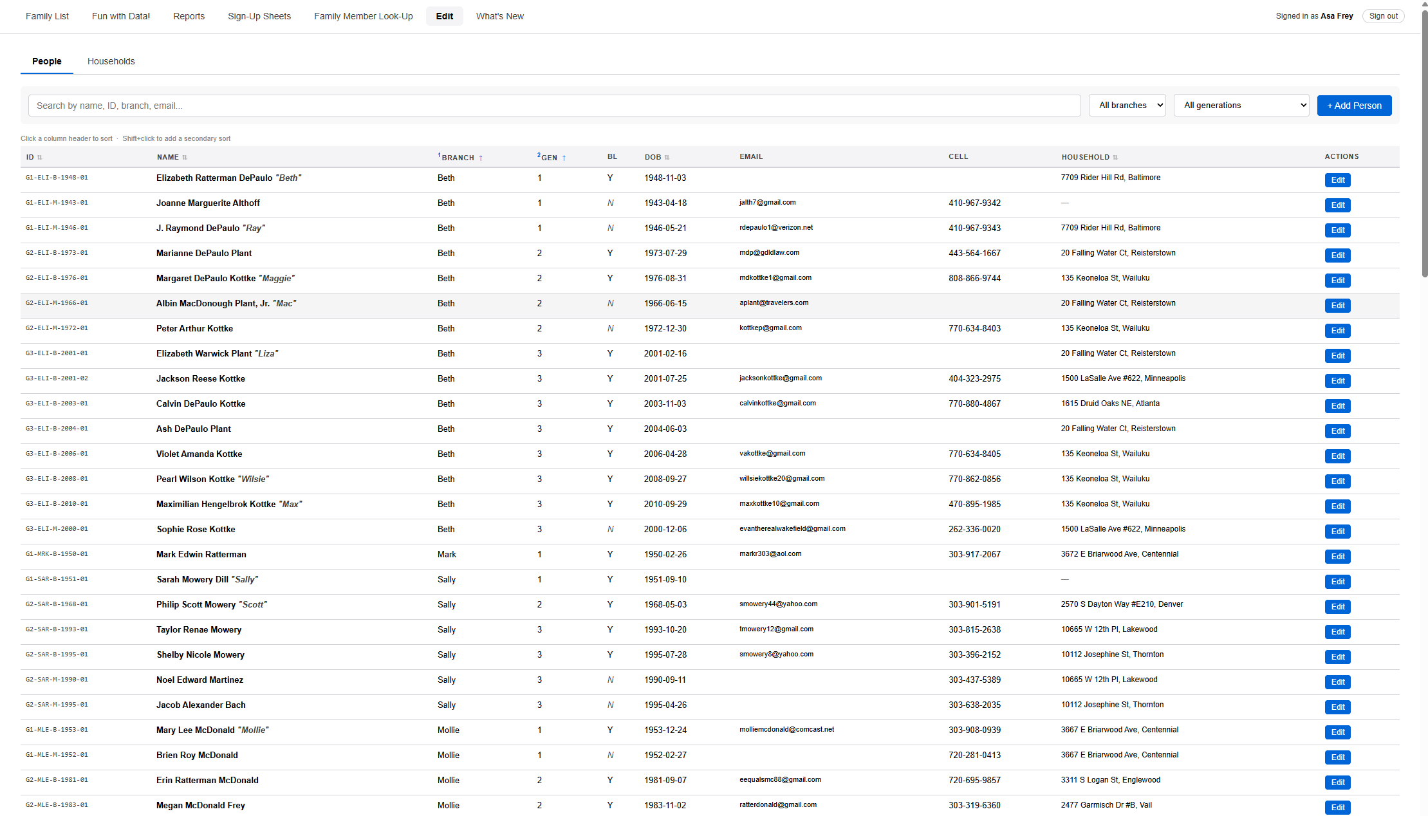Viewport: 1428px width, 816px height.
Task: Open the All generations dropdown
Action: pyautogui.click(x=1241, y=106)
